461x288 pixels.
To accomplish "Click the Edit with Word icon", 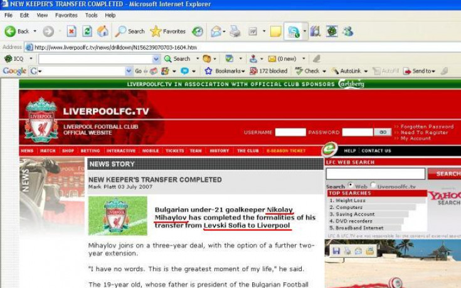I will [253, 31].
